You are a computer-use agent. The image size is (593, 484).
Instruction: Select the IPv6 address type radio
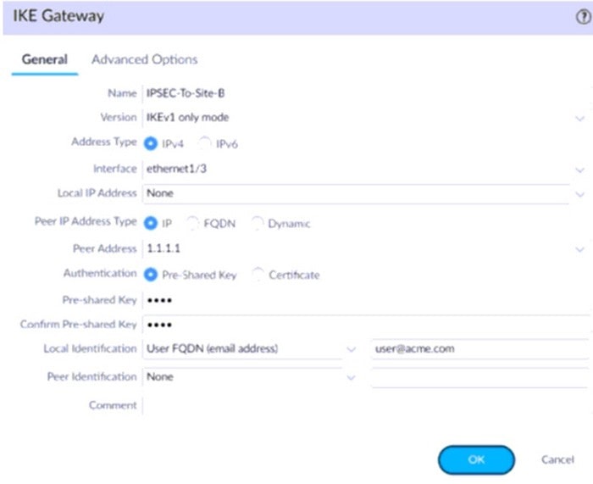(x=205, y=144)
